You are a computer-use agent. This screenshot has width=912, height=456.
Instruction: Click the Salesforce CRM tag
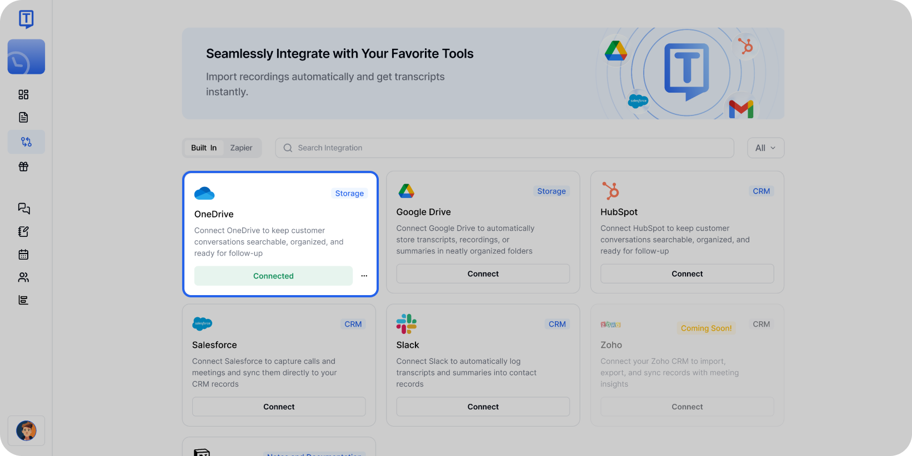pyautogui.click(x=353, y=325)
